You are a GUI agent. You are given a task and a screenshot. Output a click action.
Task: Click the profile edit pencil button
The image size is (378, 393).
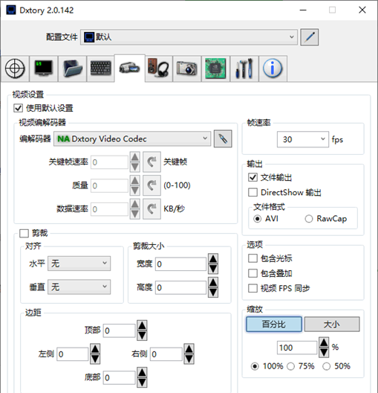tap(310, 37)
